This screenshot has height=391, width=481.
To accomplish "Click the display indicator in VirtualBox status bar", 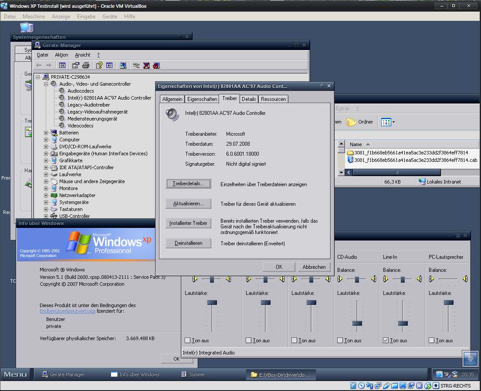I will pos(403,386).
